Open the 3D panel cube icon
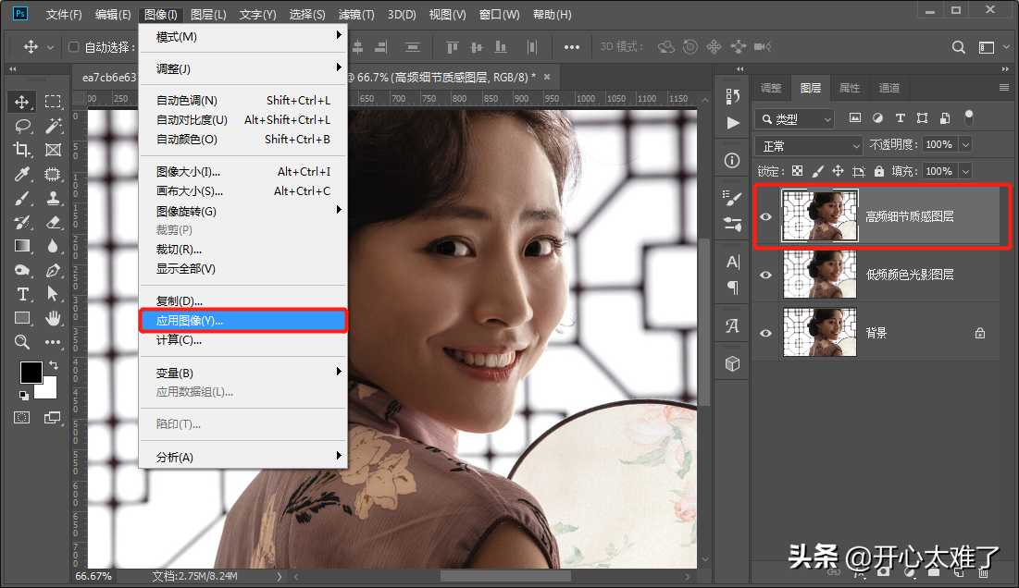 click(732, 364)
